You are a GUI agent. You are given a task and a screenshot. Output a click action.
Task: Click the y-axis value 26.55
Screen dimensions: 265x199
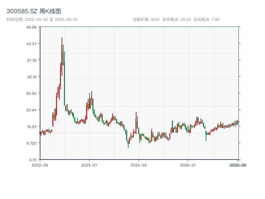31,94
